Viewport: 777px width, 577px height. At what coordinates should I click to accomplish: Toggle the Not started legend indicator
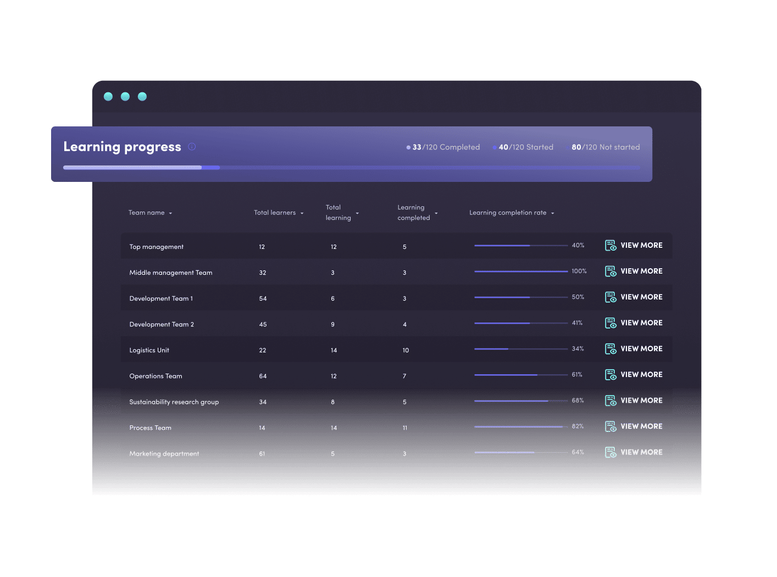click(x=568, y=147)
